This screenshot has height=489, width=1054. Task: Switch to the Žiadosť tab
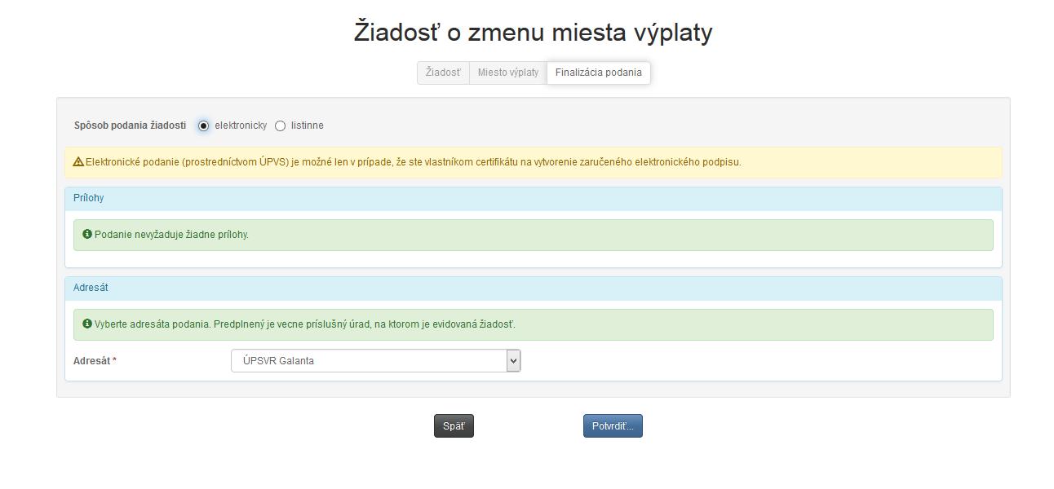point(443,73)
